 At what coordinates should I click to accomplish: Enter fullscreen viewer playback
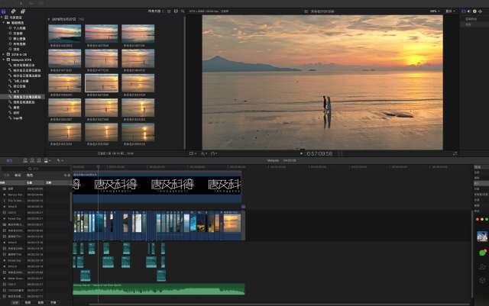click(x=455, y=153)
